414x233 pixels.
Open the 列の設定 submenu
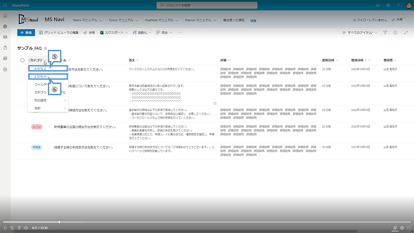click(48, 100)
